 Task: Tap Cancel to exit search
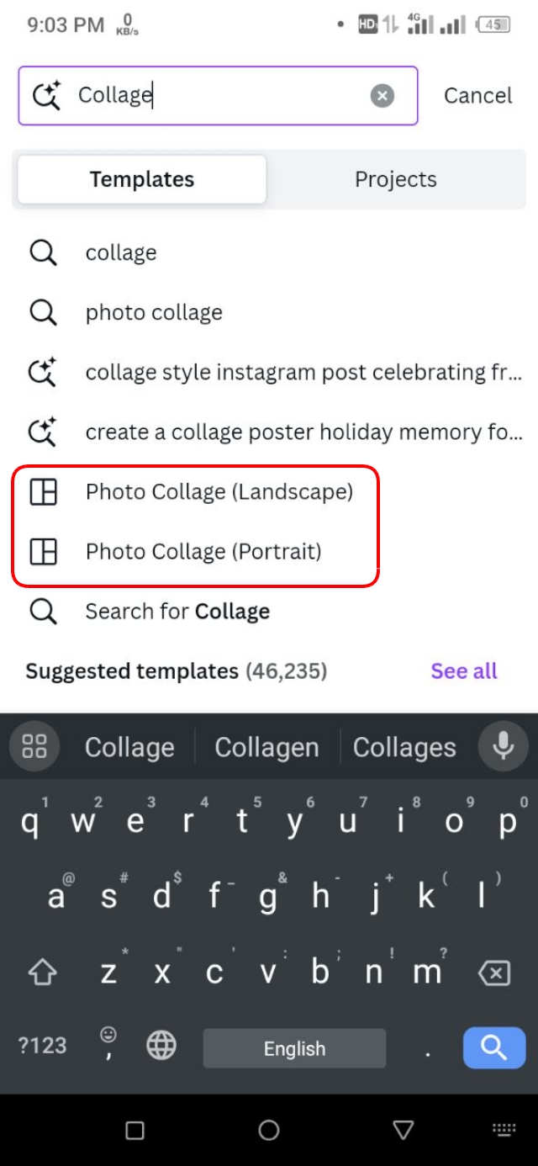(477, 95)
